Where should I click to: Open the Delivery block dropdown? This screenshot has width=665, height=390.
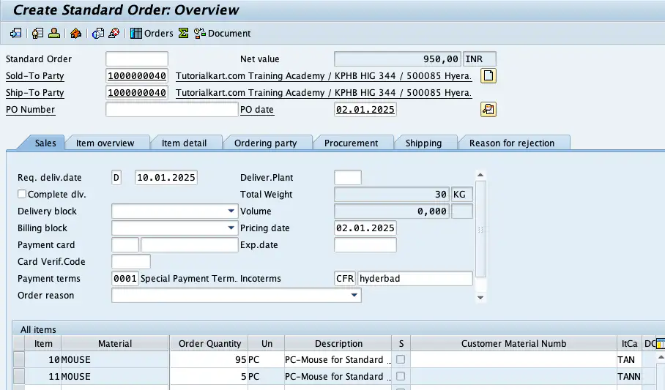tap(231, 211)
